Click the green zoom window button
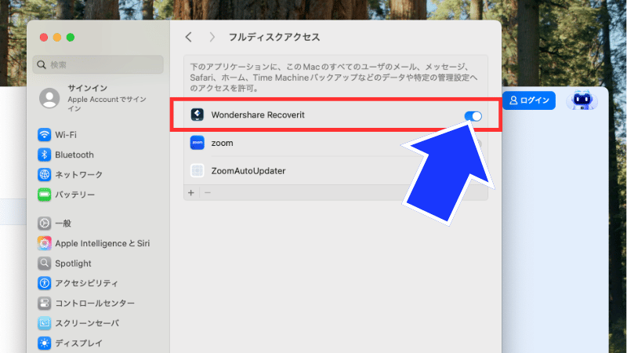The height and width of the screenshot is (353, 627). (71, 37)
